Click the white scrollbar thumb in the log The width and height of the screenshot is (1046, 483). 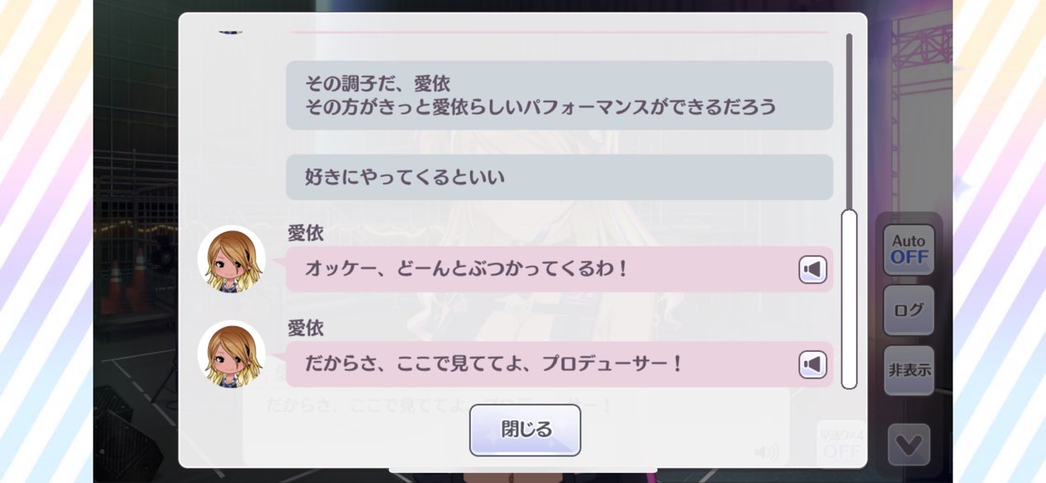[849, 299]
